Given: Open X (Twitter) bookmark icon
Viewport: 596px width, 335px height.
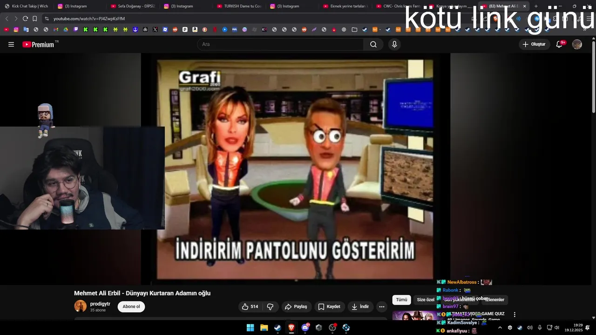Looking at the screenshot, I should point(155,29).
